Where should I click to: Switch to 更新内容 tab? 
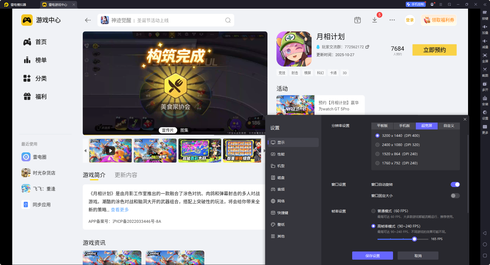[126, 175]
